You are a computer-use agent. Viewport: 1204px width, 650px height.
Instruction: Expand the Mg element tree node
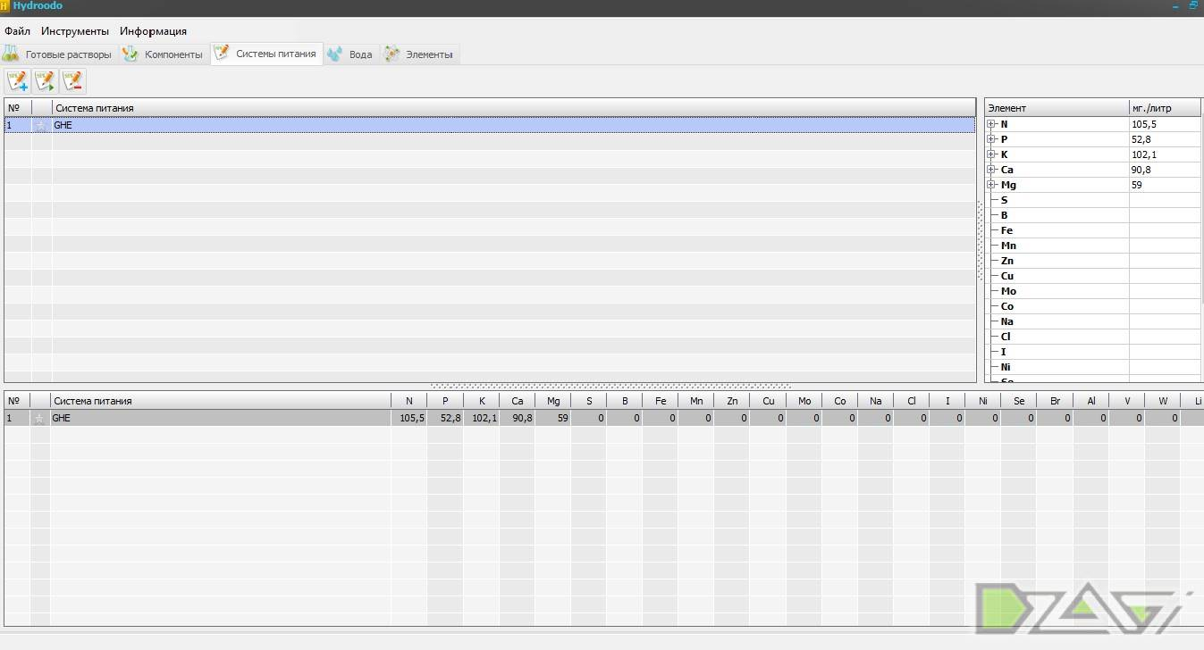[x=991, y=185]
